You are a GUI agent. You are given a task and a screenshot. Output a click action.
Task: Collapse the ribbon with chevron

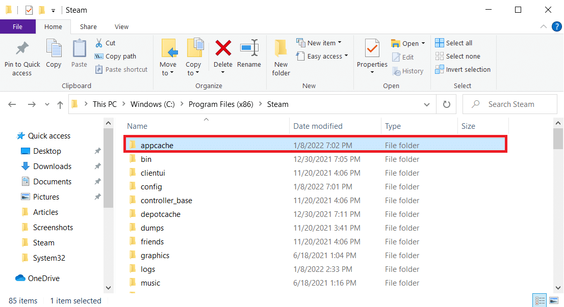pos(544,26)
